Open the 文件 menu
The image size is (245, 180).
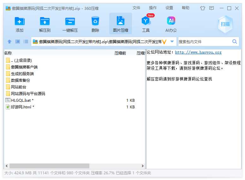tap(136, 8)
